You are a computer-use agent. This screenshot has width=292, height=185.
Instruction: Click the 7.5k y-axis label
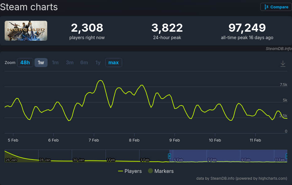tap(283, 85)
